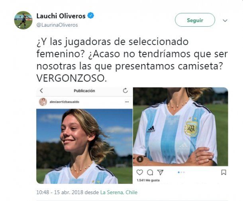Click the comment bubble icon
Viewport: 243px width, 201px height.
click(x=150, y=172)
